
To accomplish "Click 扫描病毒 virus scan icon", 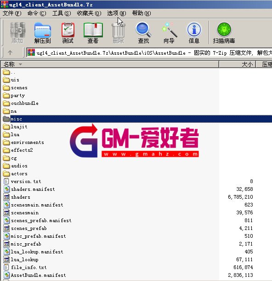I will 224,33.
